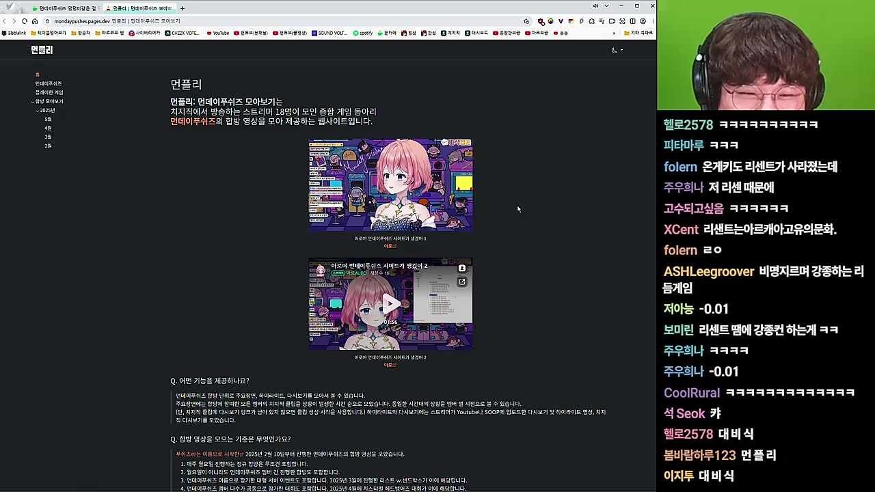875x492 pixels.
Task: Select 2월 in the sidebar
Action: (48, 146)
